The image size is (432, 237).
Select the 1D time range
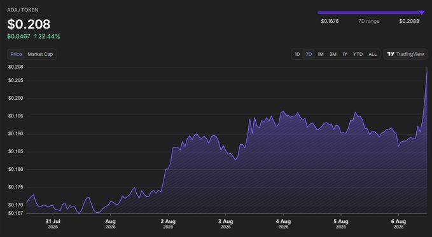297,54
